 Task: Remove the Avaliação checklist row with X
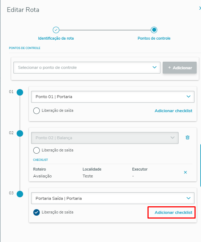coord(185,172)
